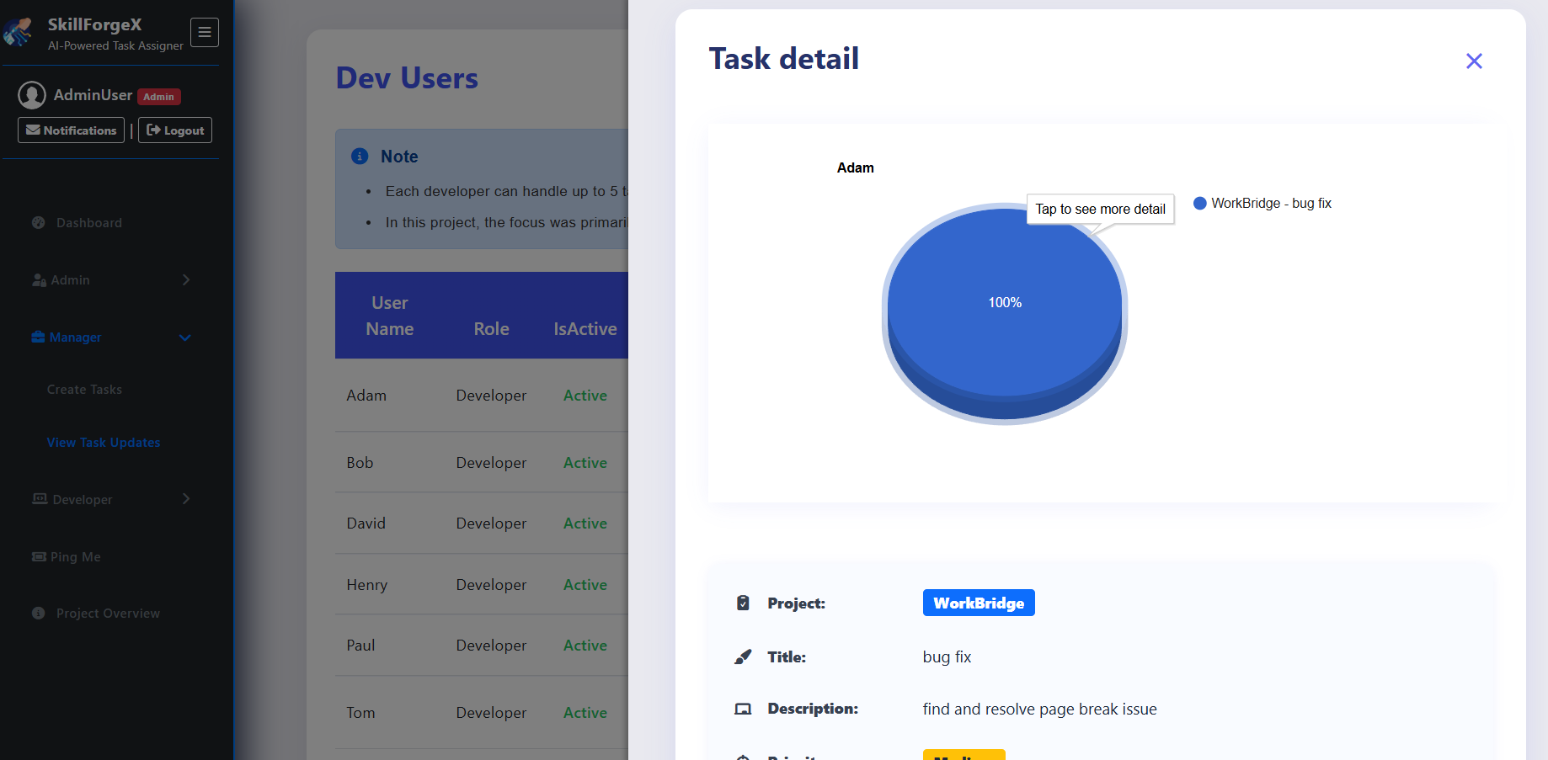Image resolution: width=1548 pixels, height=760 pixels.
Task: Click the Admin users icon in sidebar
Action: click(x=39, y=279)
